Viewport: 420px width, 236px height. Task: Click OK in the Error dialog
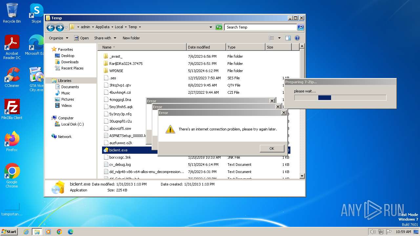click(x=272, y=148)
